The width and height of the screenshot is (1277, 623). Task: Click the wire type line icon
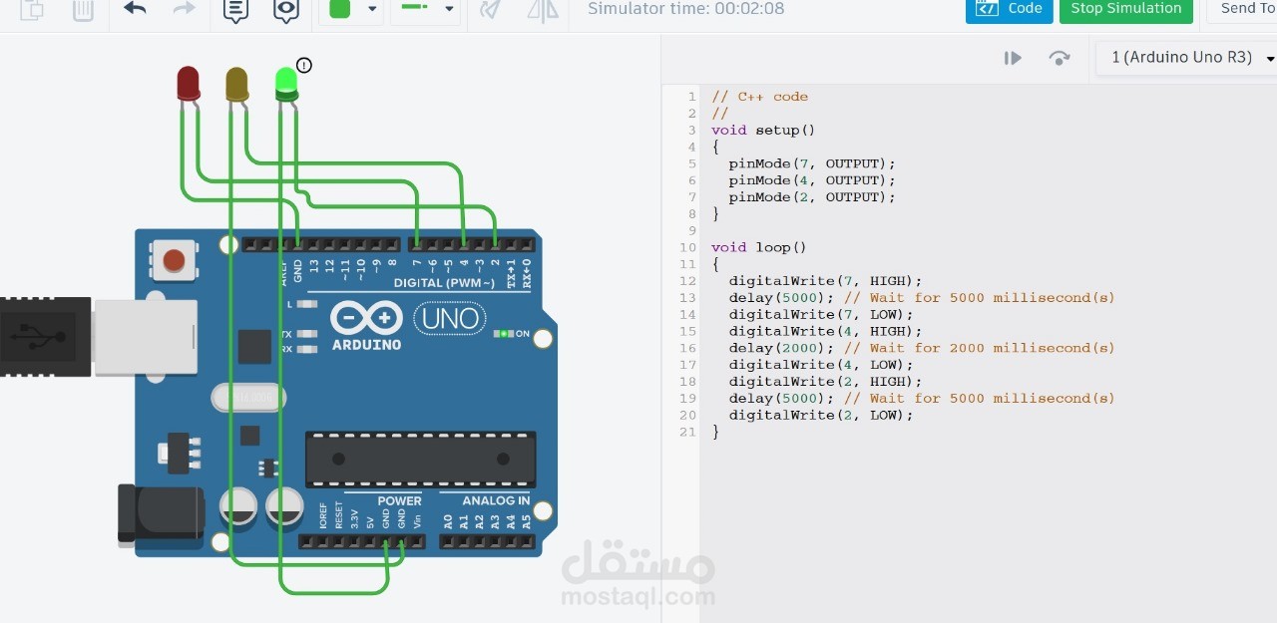point(414,8)
